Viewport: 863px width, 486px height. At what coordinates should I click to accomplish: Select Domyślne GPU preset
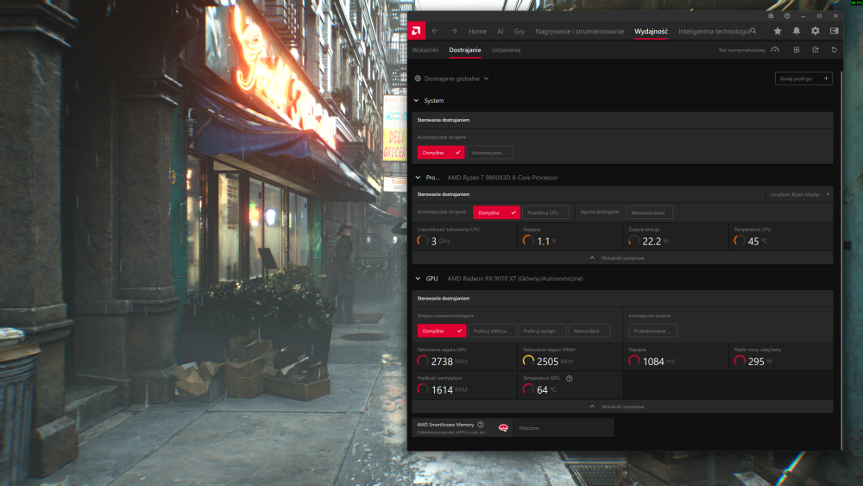441,331
